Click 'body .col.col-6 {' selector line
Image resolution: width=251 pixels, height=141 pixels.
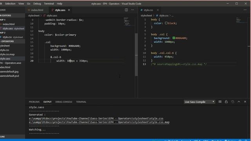164,53
